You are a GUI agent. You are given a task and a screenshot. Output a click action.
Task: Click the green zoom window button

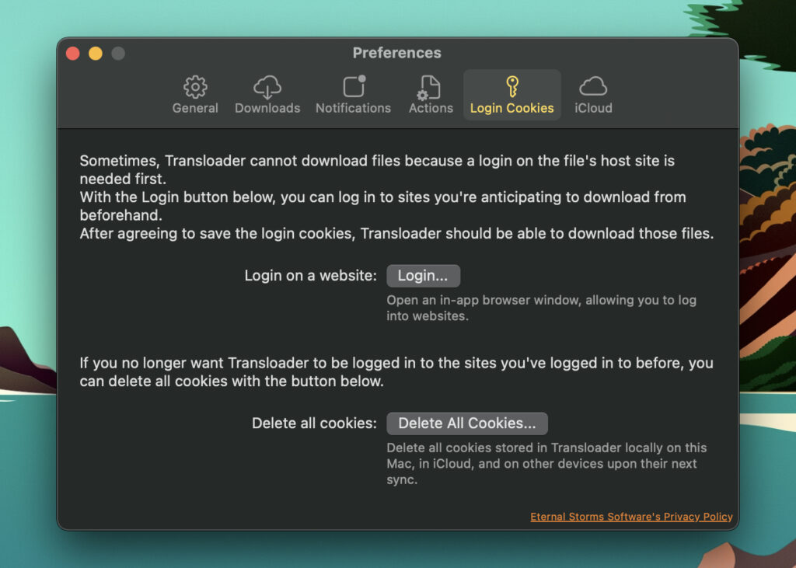(117, 53)
